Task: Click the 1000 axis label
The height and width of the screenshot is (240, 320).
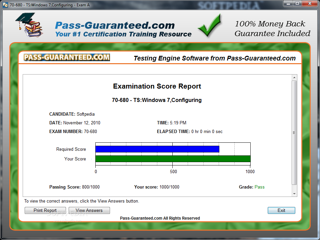Action: tap(250, 172)
